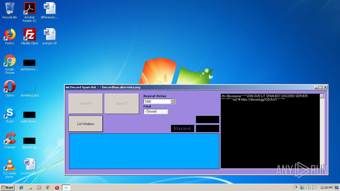Open the CCleaner desktop shortcut
Image resolution: width=340 pixels, height=191 pixels.
(10, 141)
